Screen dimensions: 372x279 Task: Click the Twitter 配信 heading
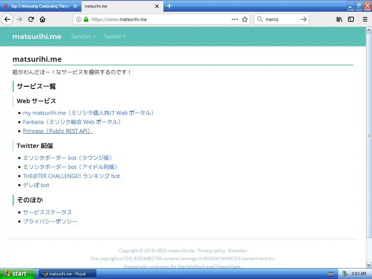(35, 146)
